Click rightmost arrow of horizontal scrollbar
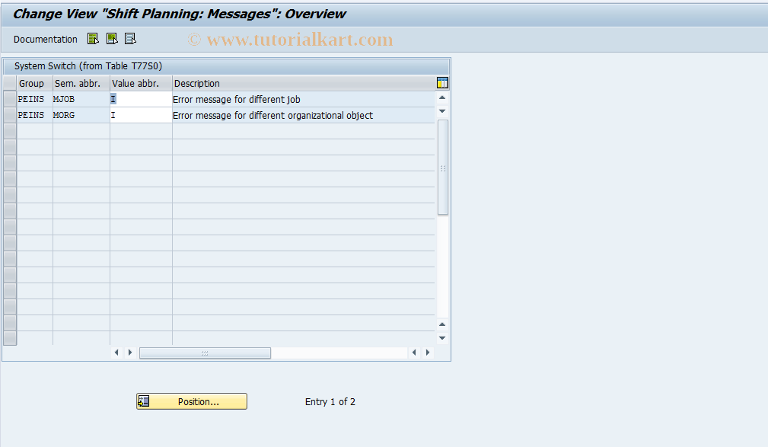Viewport: 768px width, 447px height. click(x=428, y=353)
